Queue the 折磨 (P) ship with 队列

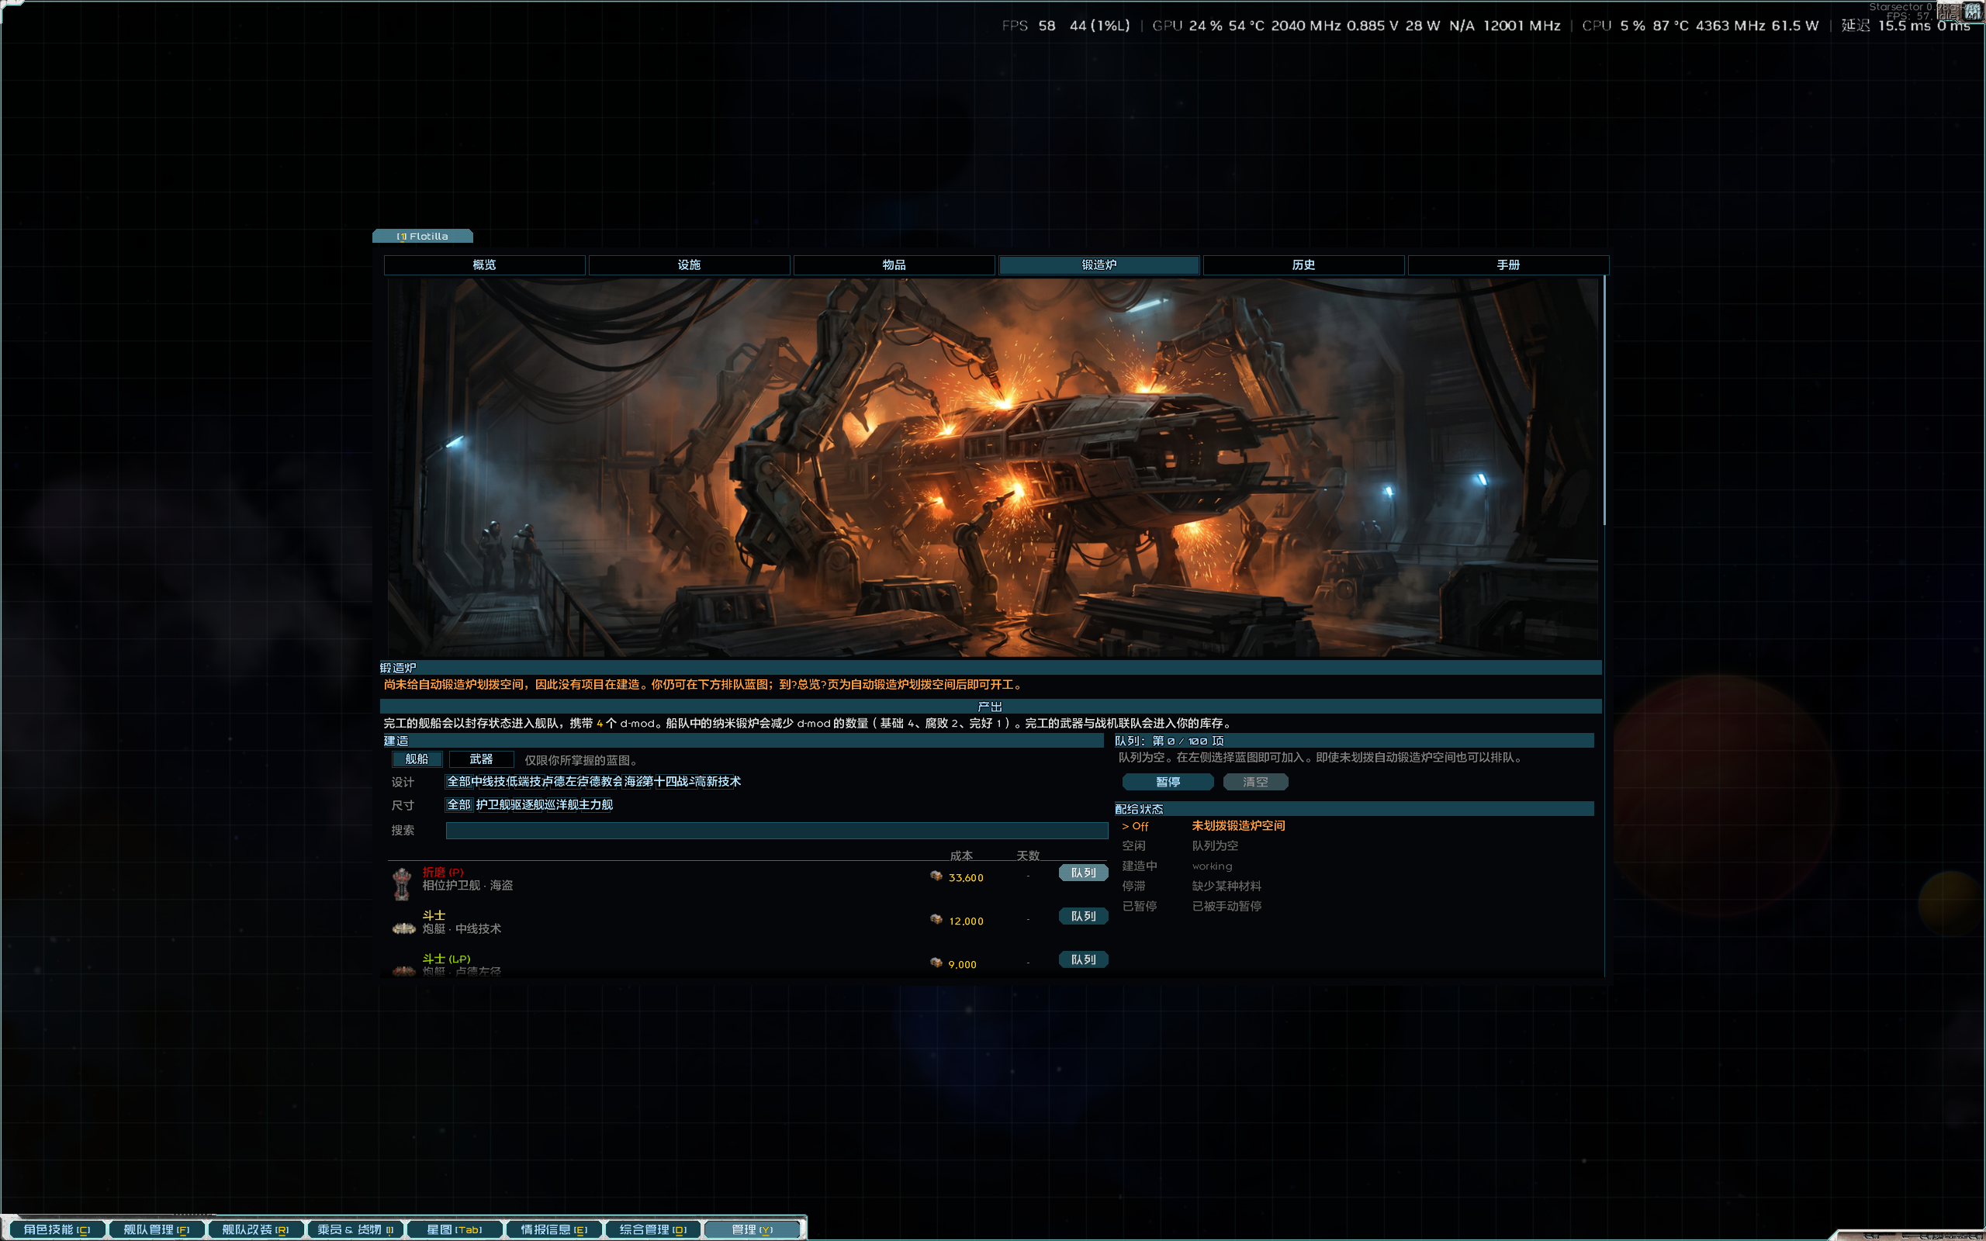point(1083,873)
